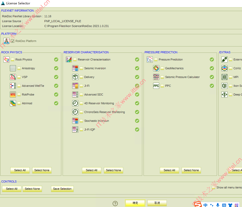
Task: Click Select All in Pressure Prediction panel
Action: [x=169, y=170]
